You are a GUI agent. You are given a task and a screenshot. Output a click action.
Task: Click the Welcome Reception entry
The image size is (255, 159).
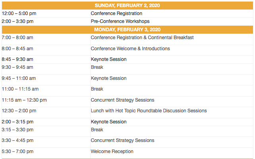(112, 151)
